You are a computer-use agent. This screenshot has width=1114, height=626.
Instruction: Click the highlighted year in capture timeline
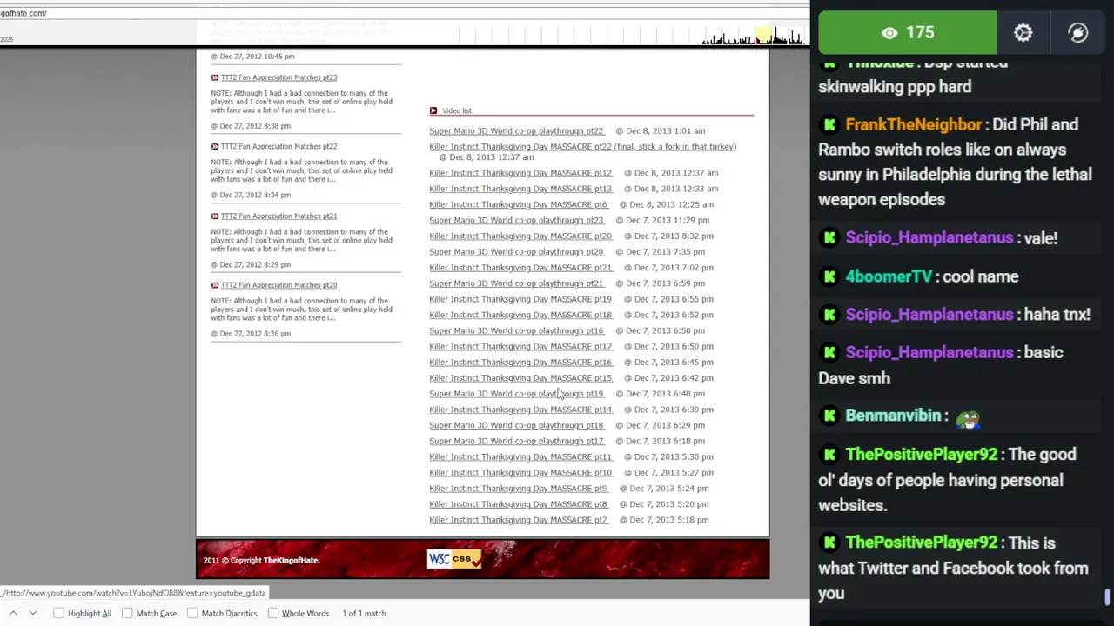coord(763,37)
